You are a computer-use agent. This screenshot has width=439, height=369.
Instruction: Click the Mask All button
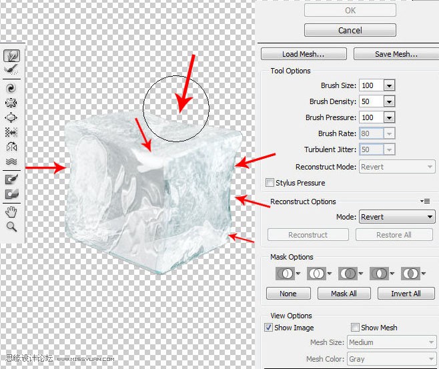click(344, 294)
